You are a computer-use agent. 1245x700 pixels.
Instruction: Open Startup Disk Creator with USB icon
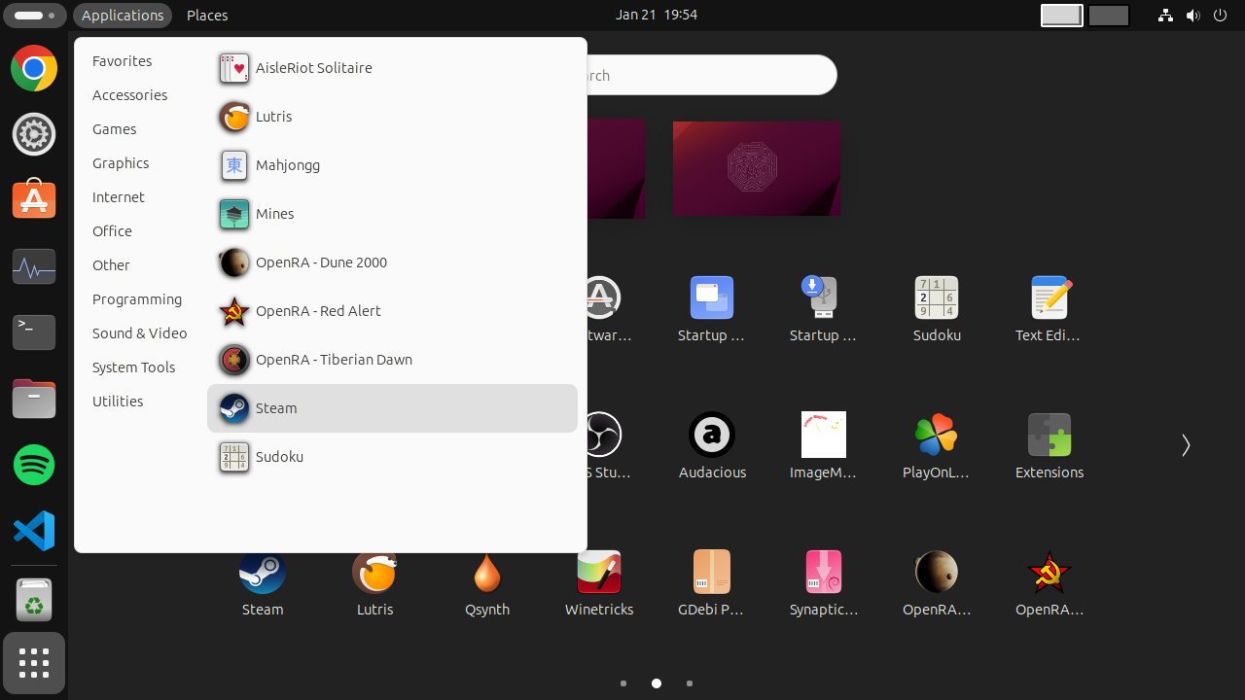point(824,308)
